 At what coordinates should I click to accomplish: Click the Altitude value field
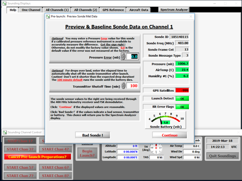tap(128, 146)
